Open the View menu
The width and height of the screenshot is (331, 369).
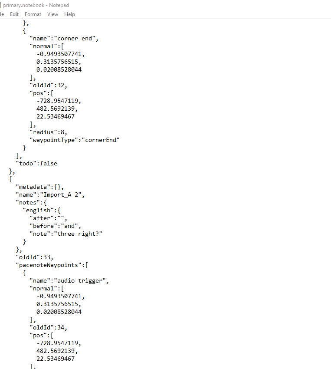52,14
